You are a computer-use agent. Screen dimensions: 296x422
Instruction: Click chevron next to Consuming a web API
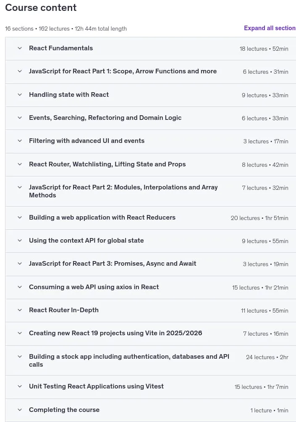[20, 287]
